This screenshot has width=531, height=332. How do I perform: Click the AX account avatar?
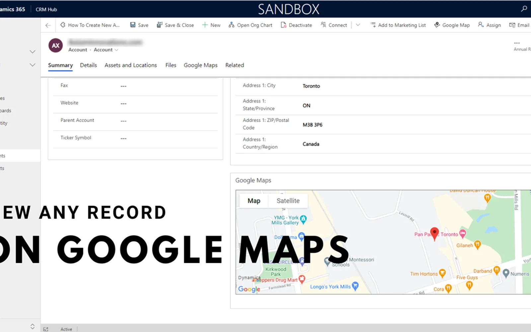click(56, 45)
